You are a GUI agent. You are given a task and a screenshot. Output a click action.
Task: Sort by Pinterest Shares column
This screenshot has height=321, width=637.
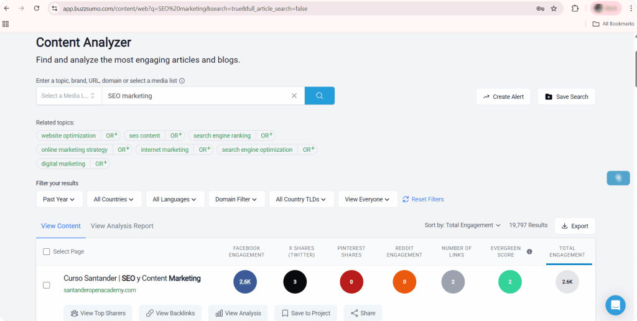tap(351, 251)
